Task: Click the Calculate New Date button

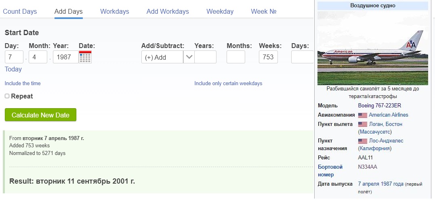Action: pos(40,115)
